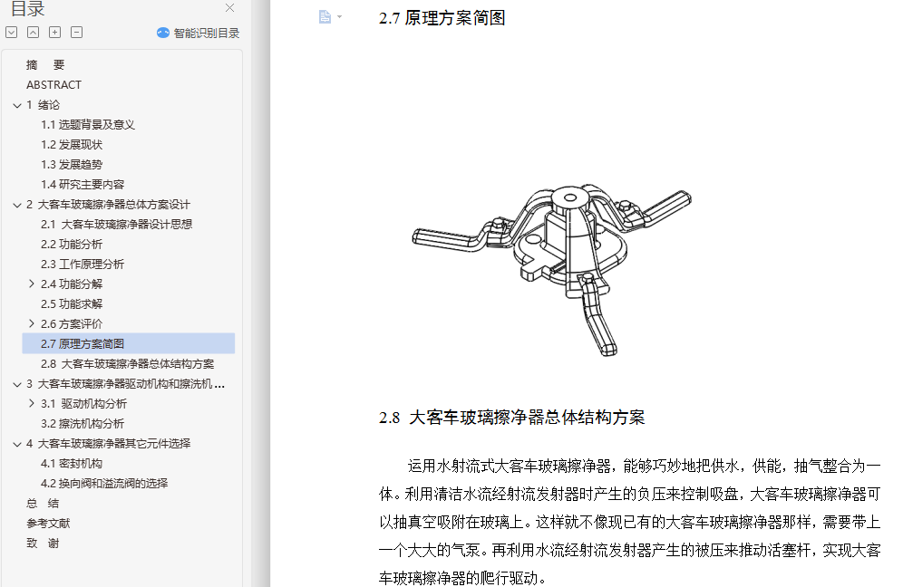Go to 2.1 大客车玻璃擦净器设计思想

coord(116,224)
